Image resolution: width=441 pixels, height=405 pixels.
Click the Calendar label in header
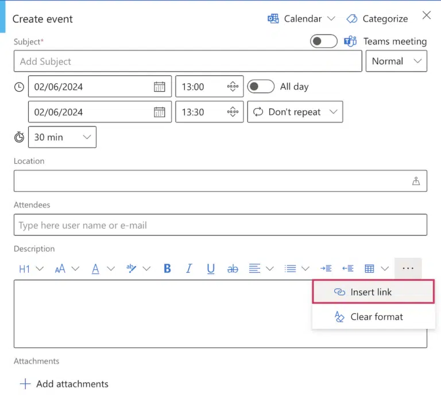pos(303,18)
